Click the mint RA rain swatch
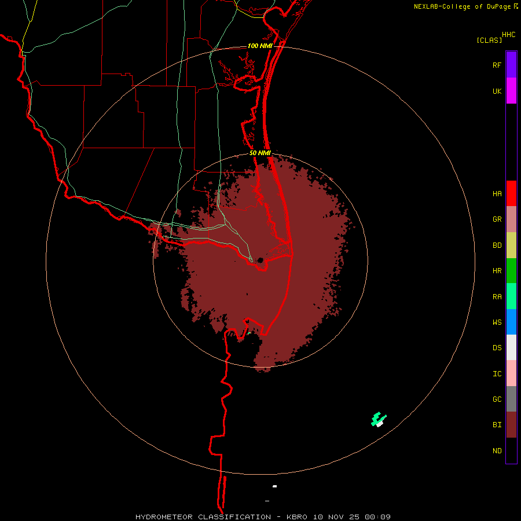 click(511, 296)
